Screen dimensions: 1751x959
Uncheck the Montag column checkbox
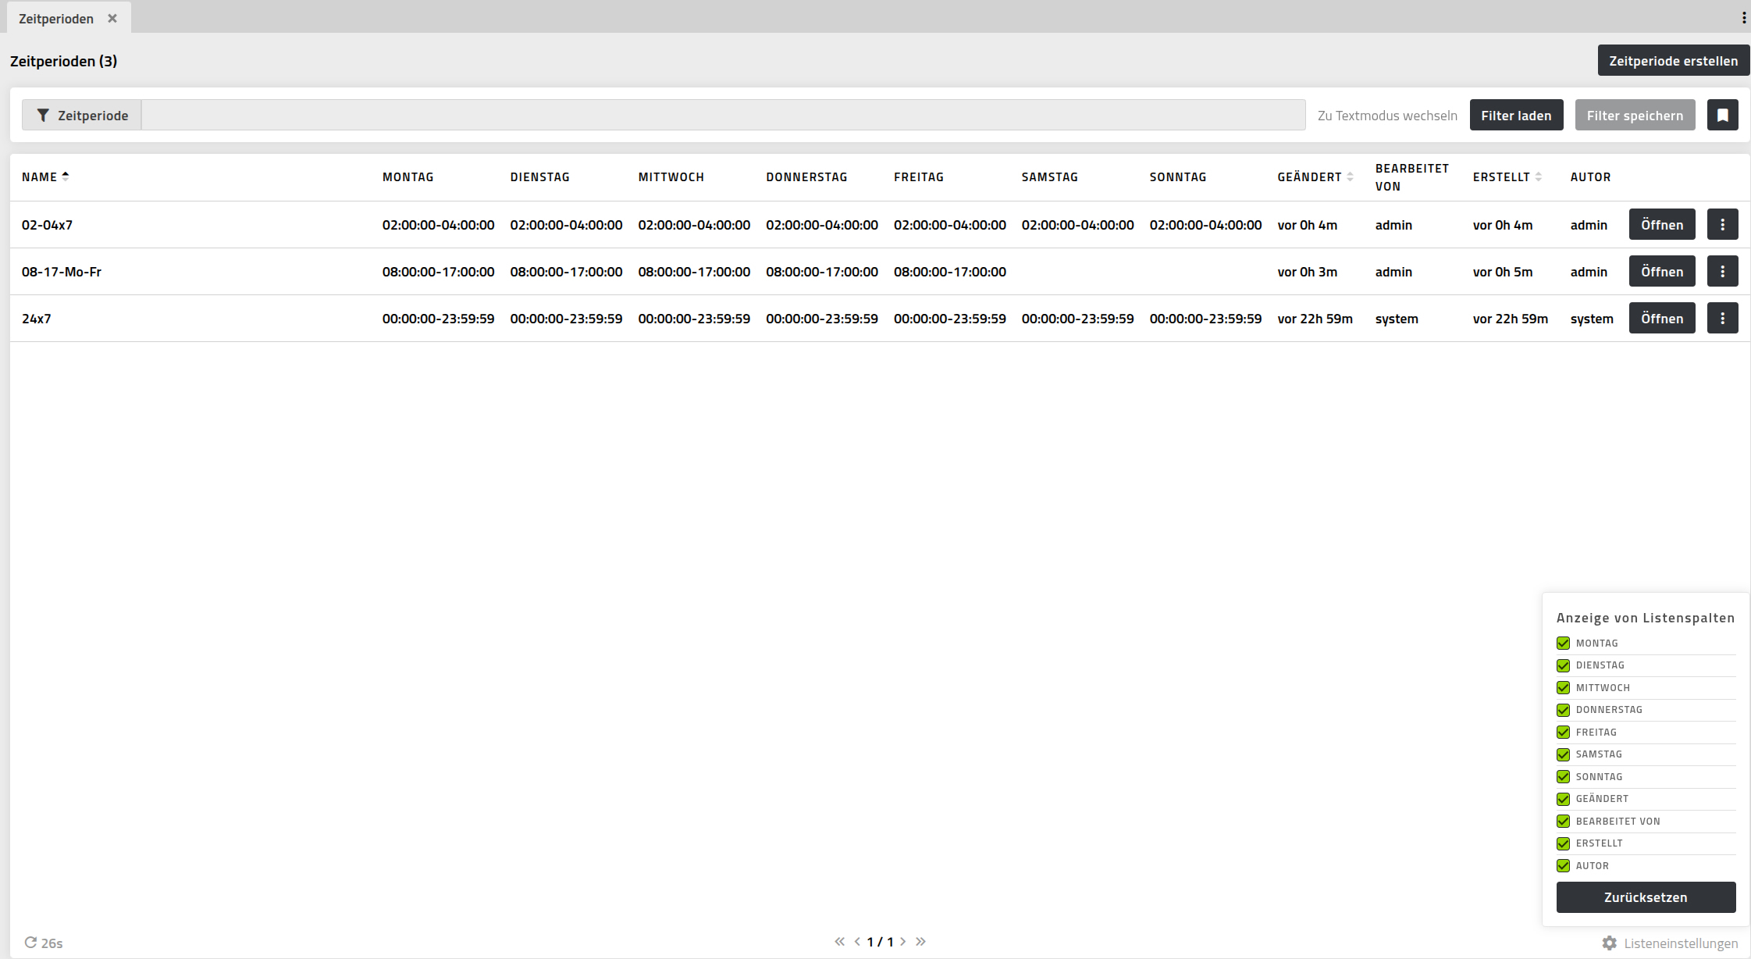click(x=1563, y=643)
